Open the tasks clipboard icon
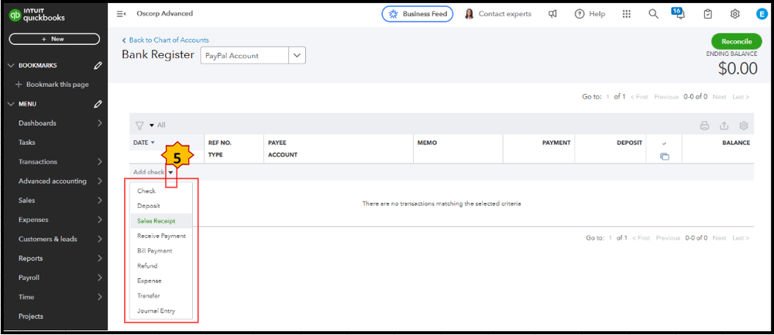 click(x=707, y=14)
